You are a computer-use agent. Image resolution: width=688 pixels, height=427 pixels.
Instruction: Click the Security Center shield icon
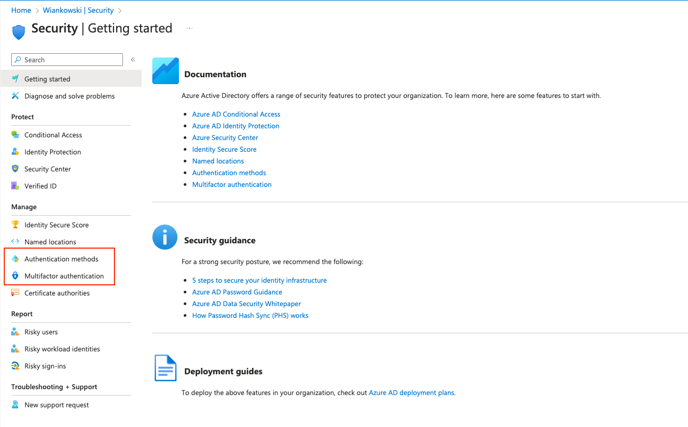15,169
